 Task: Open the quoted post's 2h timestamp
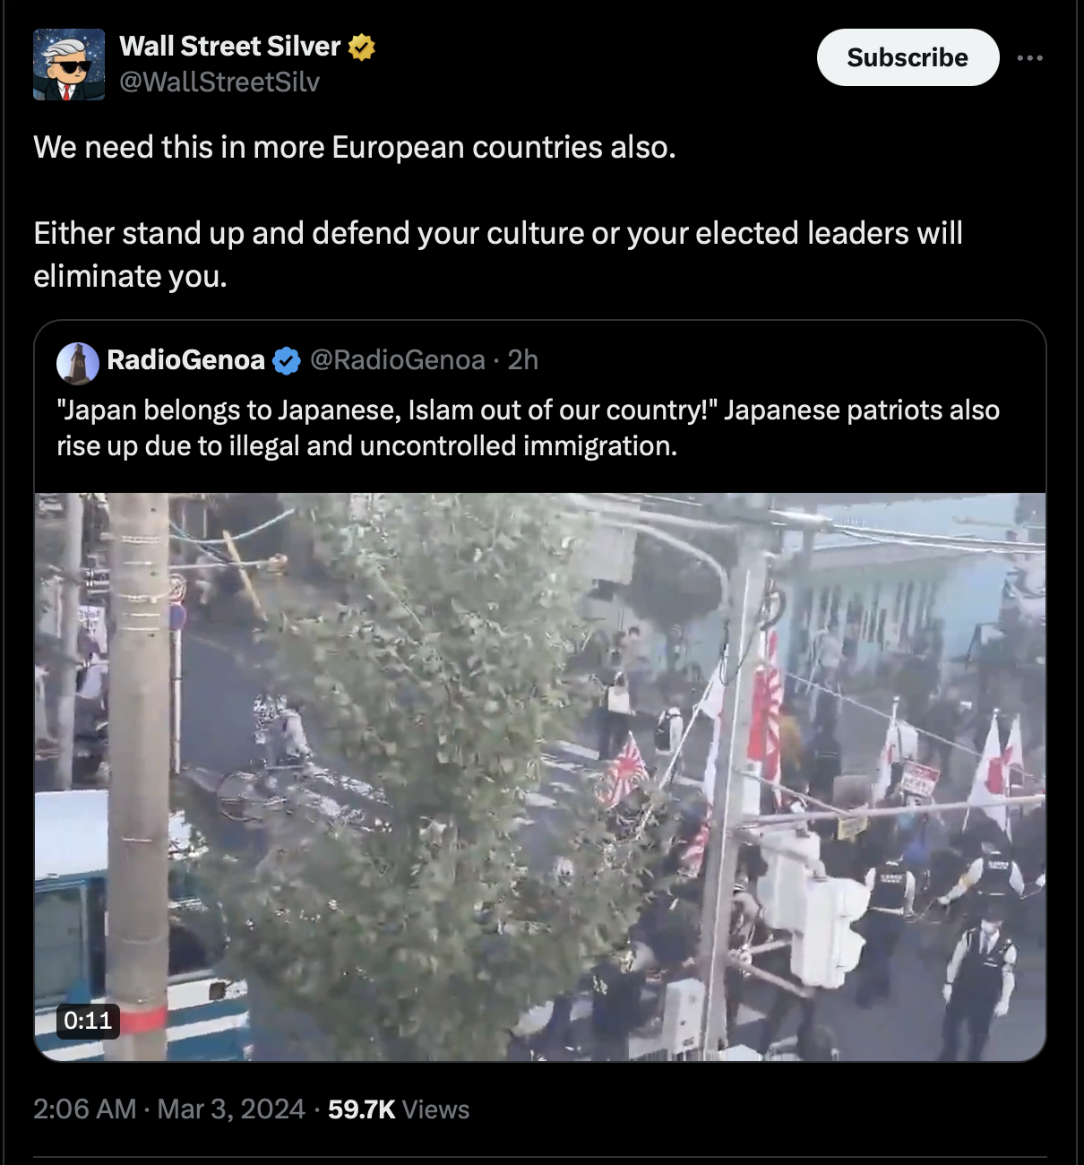coord(523,360)
